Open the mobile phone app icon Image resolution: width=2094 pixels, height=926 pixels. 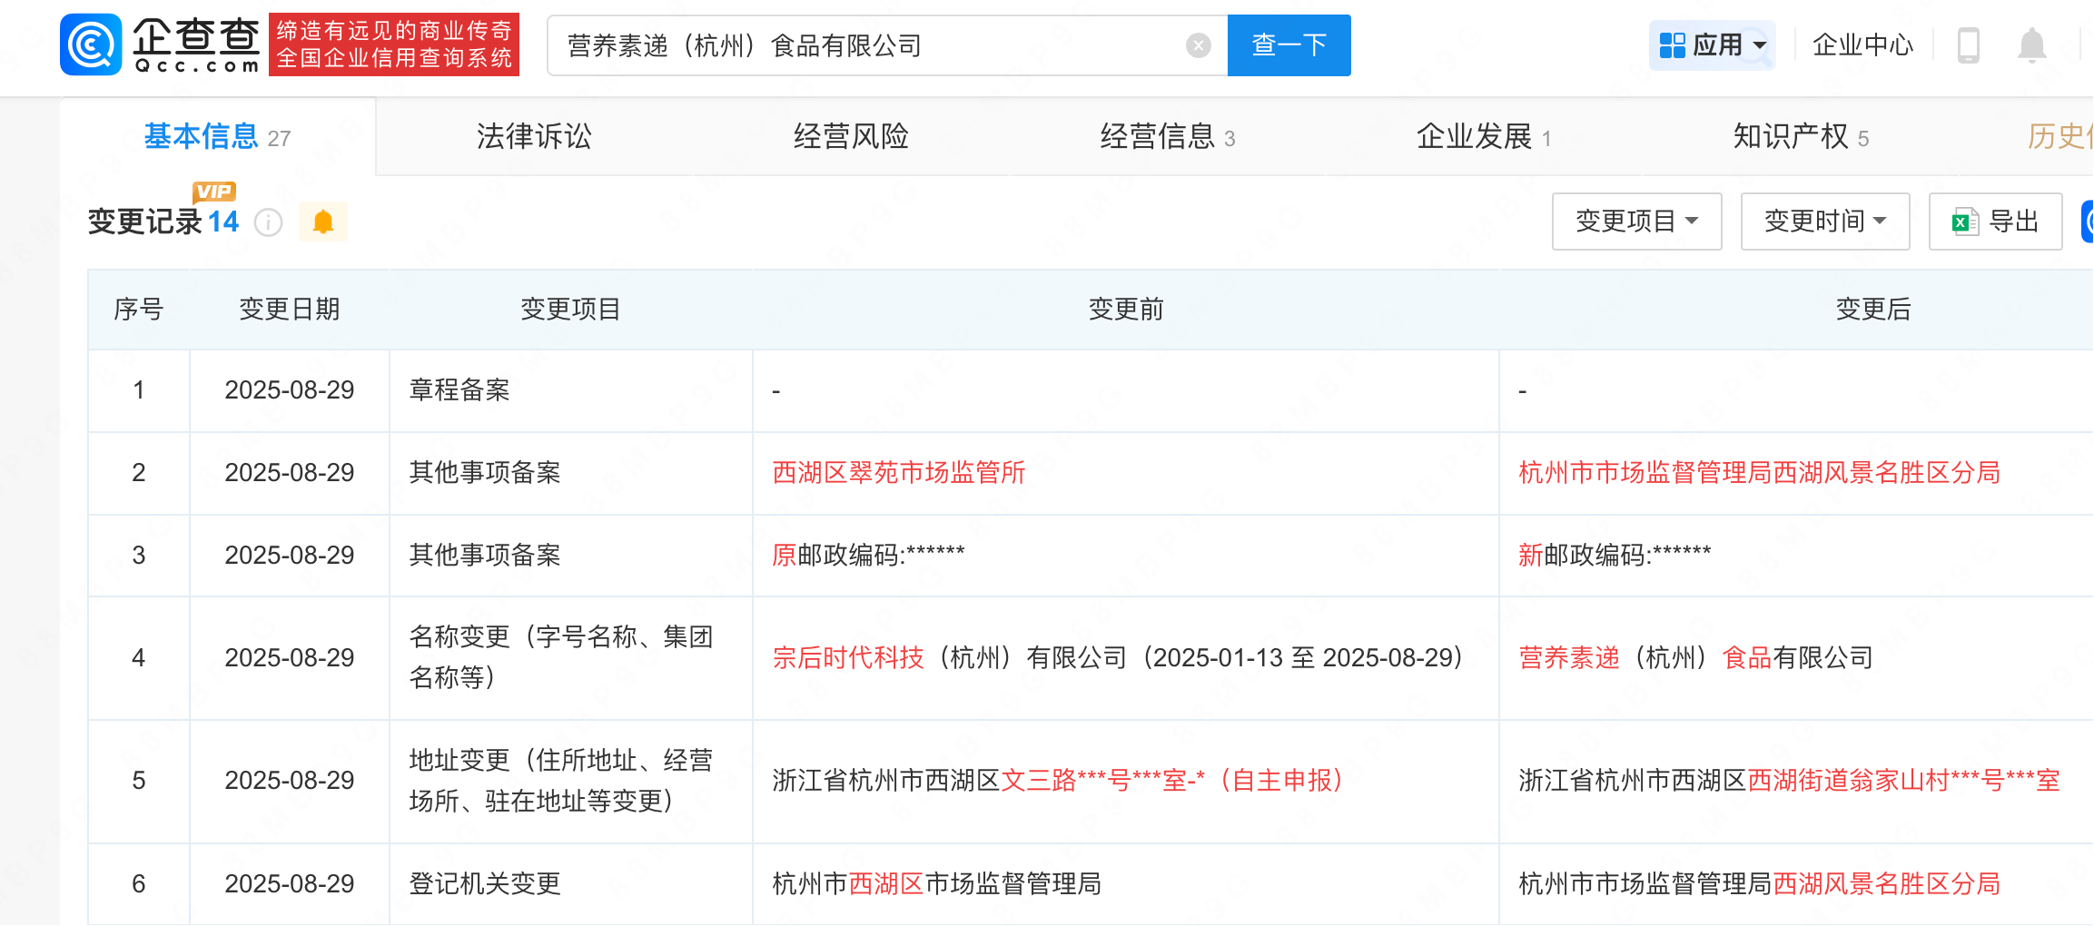1968,45
